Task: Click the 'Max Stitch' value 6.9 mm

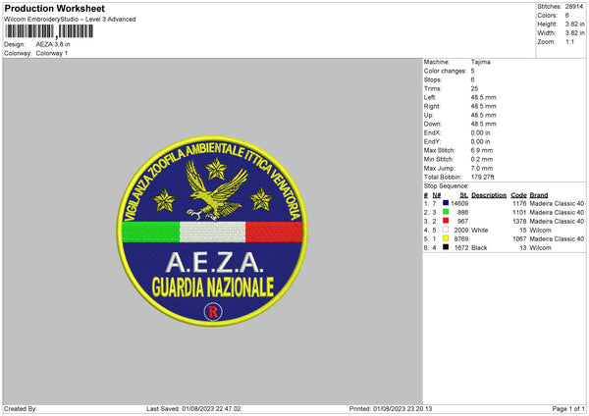Action: (x=482, y=150)
